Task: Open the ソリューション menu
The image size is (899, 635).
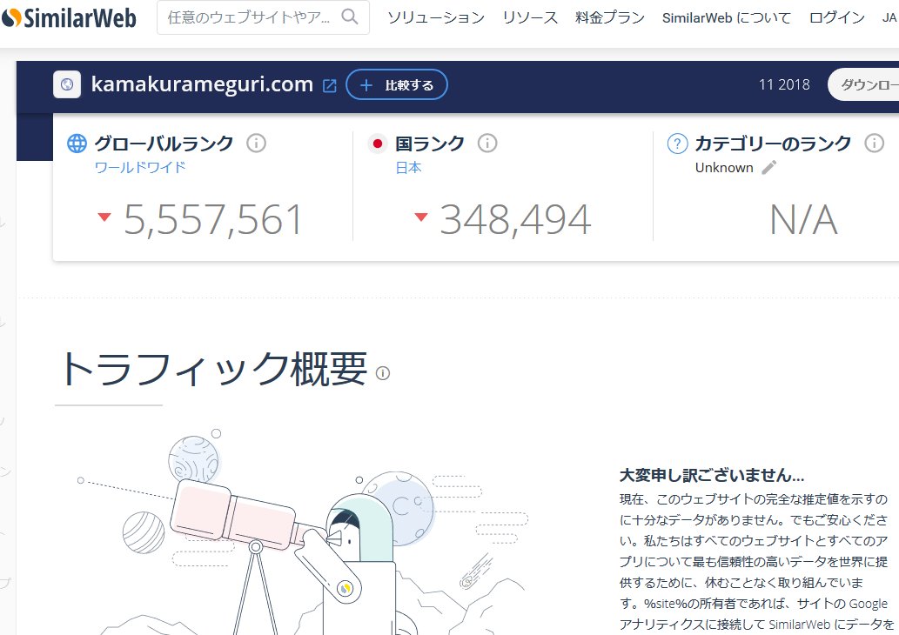Action: (436, 17)
